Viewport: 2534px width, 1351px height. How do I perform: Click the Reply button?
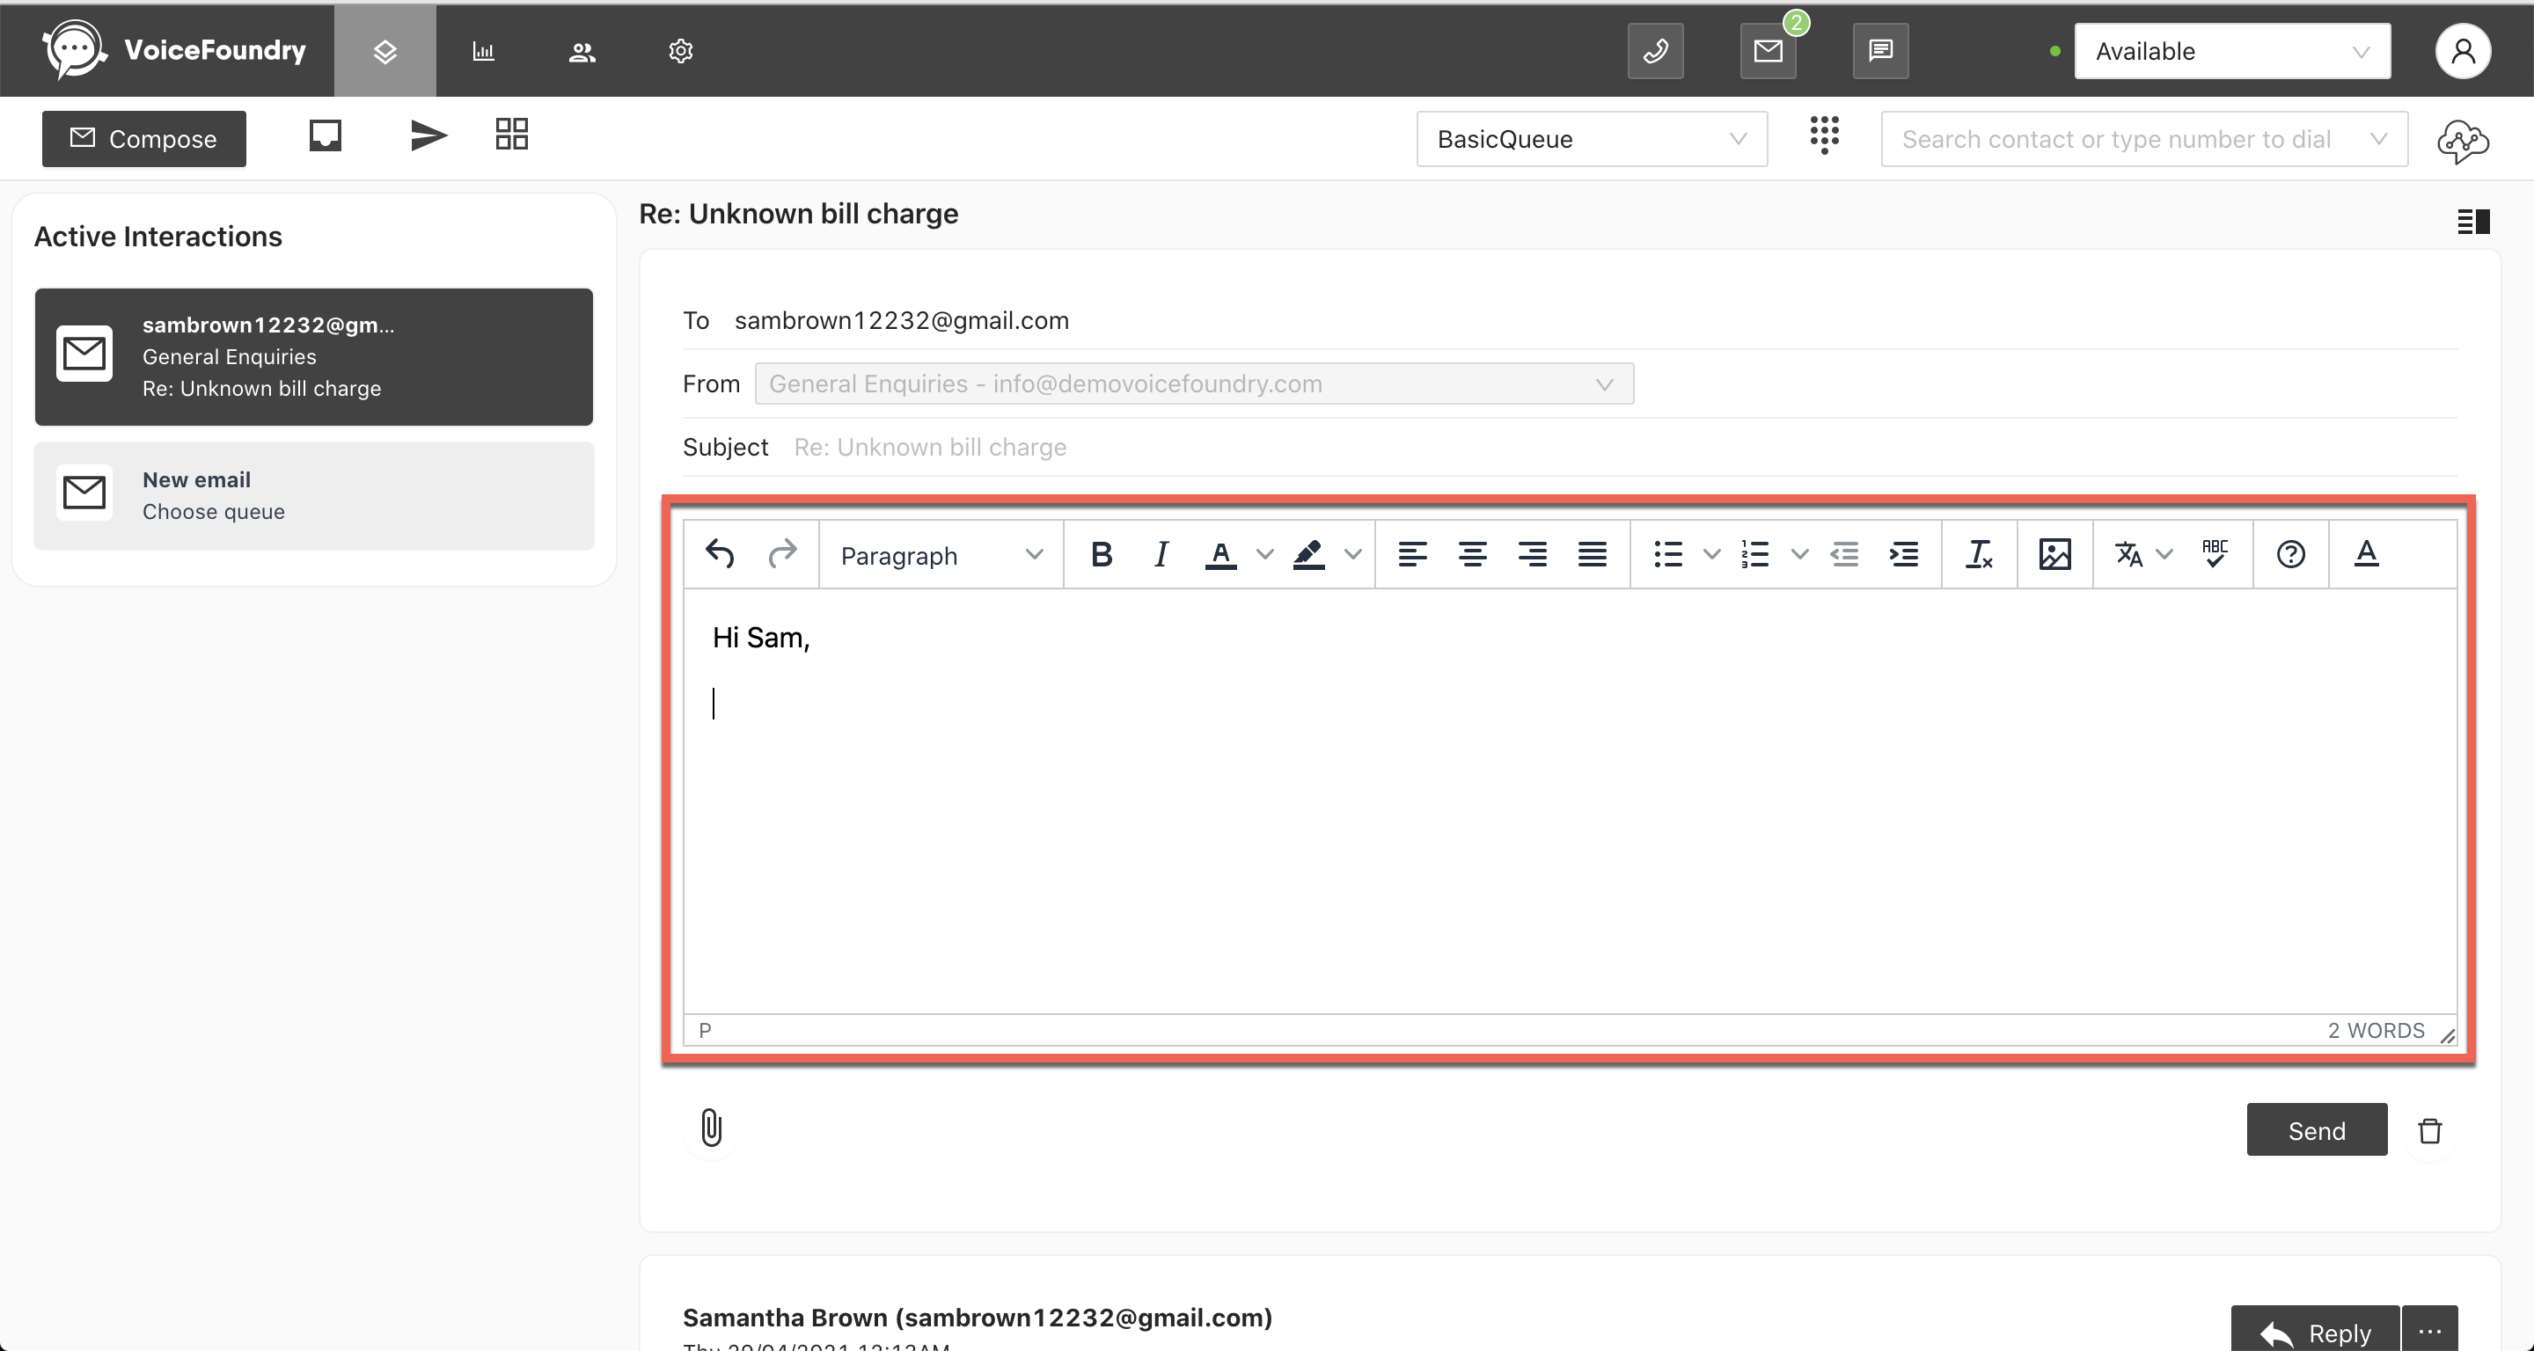click(2315, 1329)
